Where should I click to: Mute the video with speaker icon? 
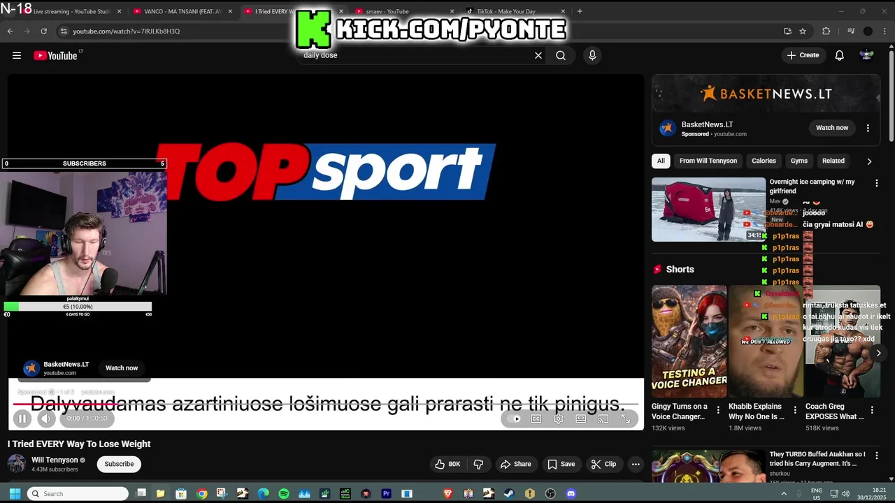[x=46, y=418]
